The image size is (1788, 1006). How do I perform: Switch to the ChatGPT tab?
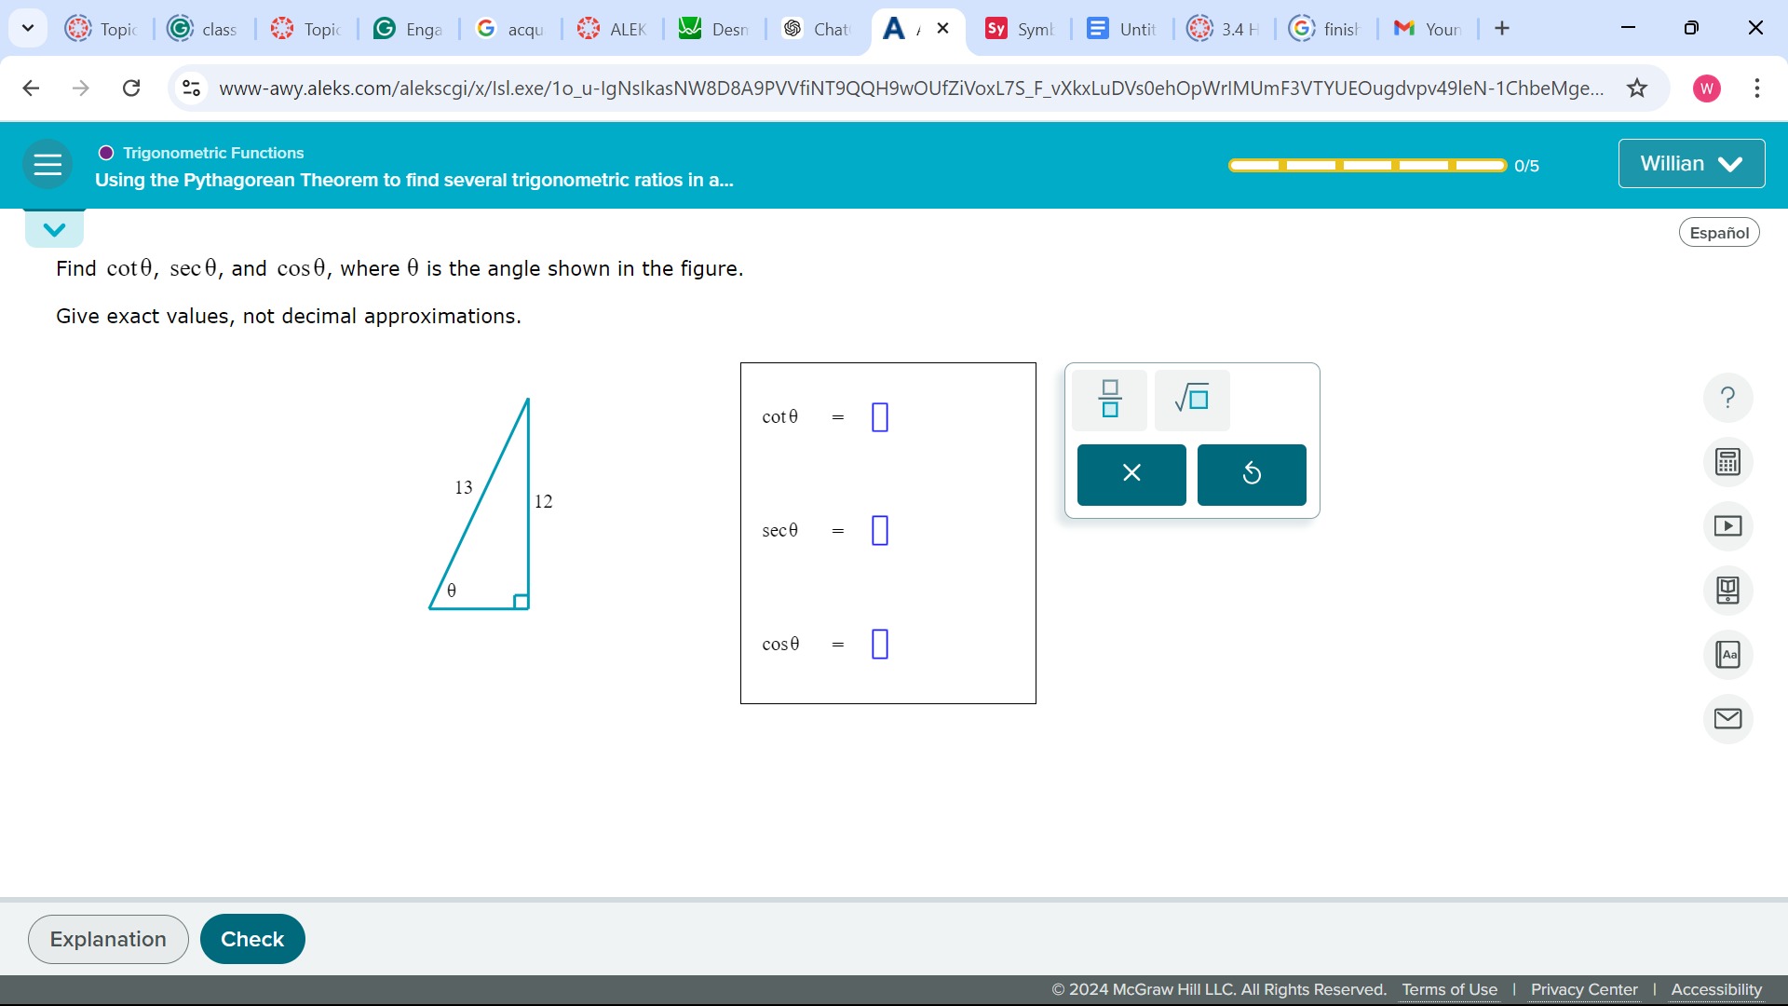coord(817,29)
